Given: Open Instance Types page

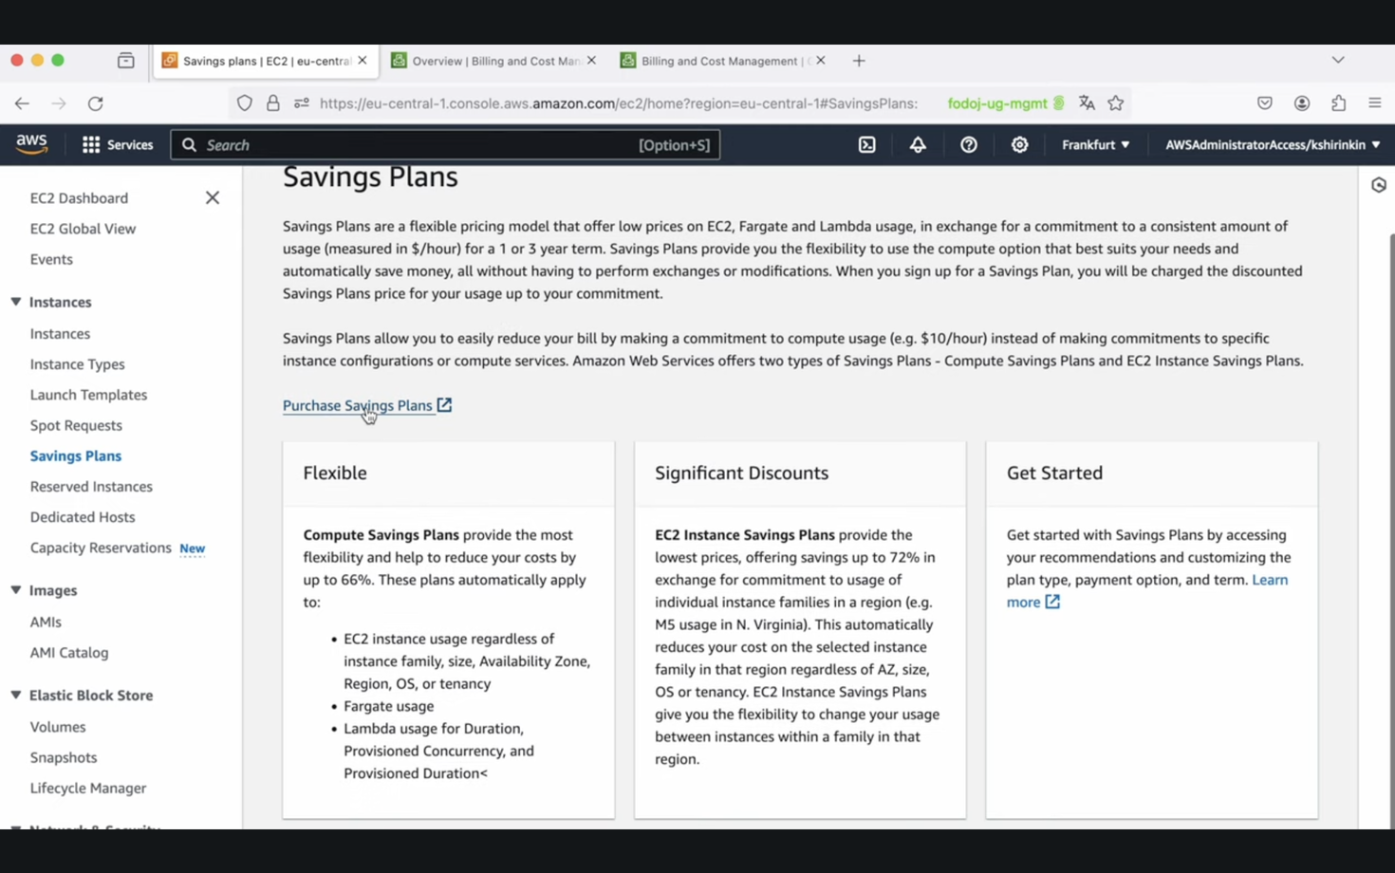Looking at the screenshot, I should pos(77,364).
